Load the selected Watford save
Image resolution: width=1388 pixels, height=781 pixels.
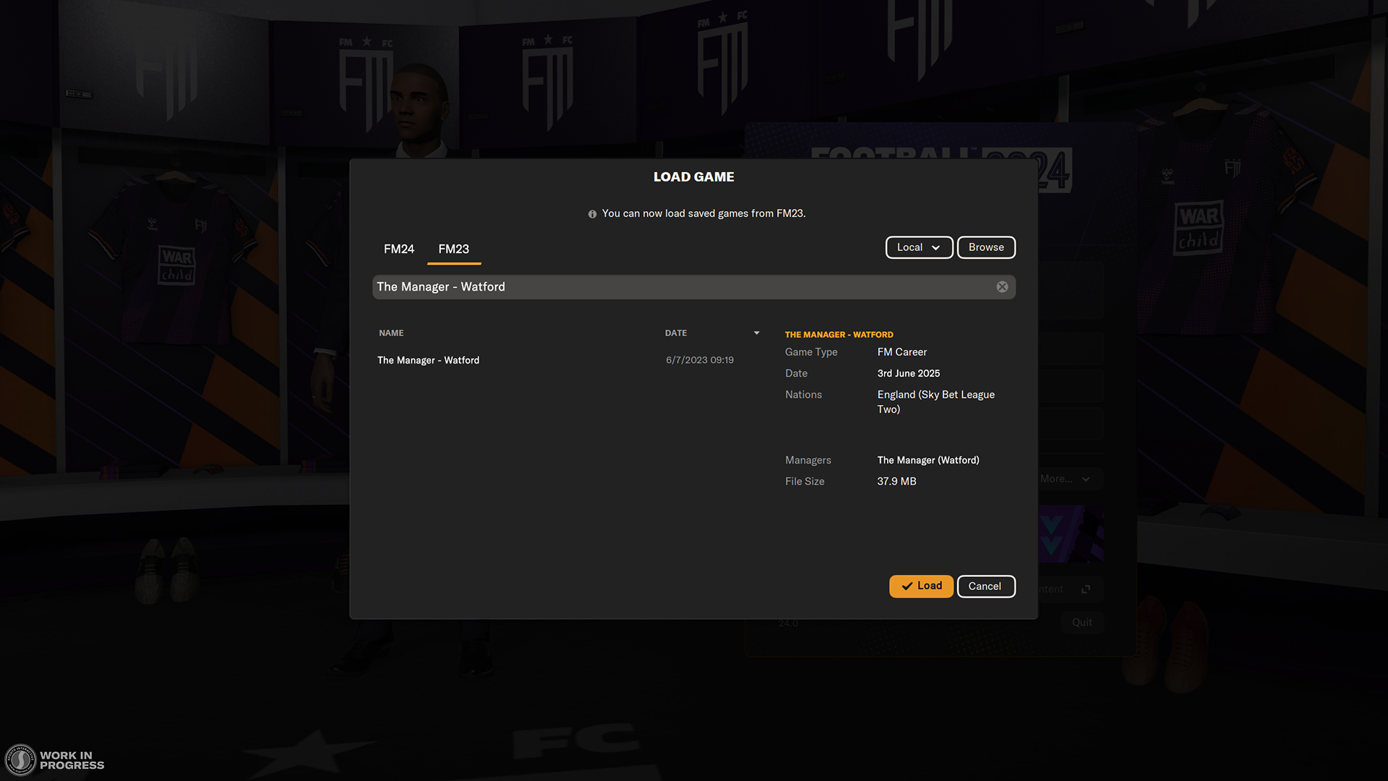point(921,586)
